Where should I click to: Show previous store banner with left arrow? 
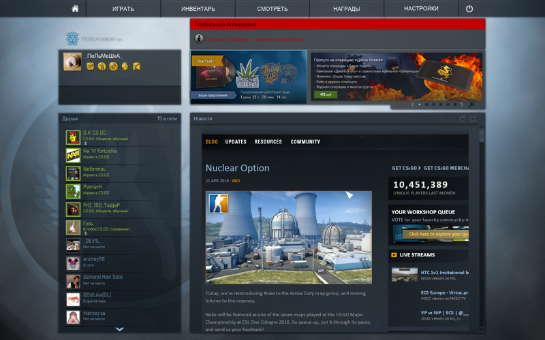pos(413,105)
